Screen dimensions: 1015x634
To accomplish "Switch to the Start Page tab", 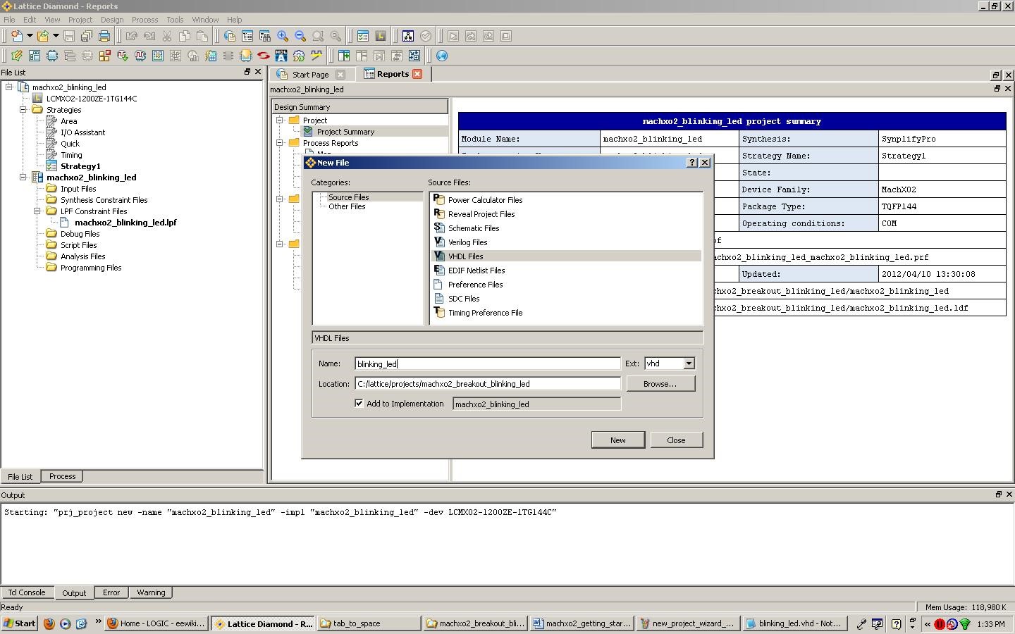I will pos(310,74).
